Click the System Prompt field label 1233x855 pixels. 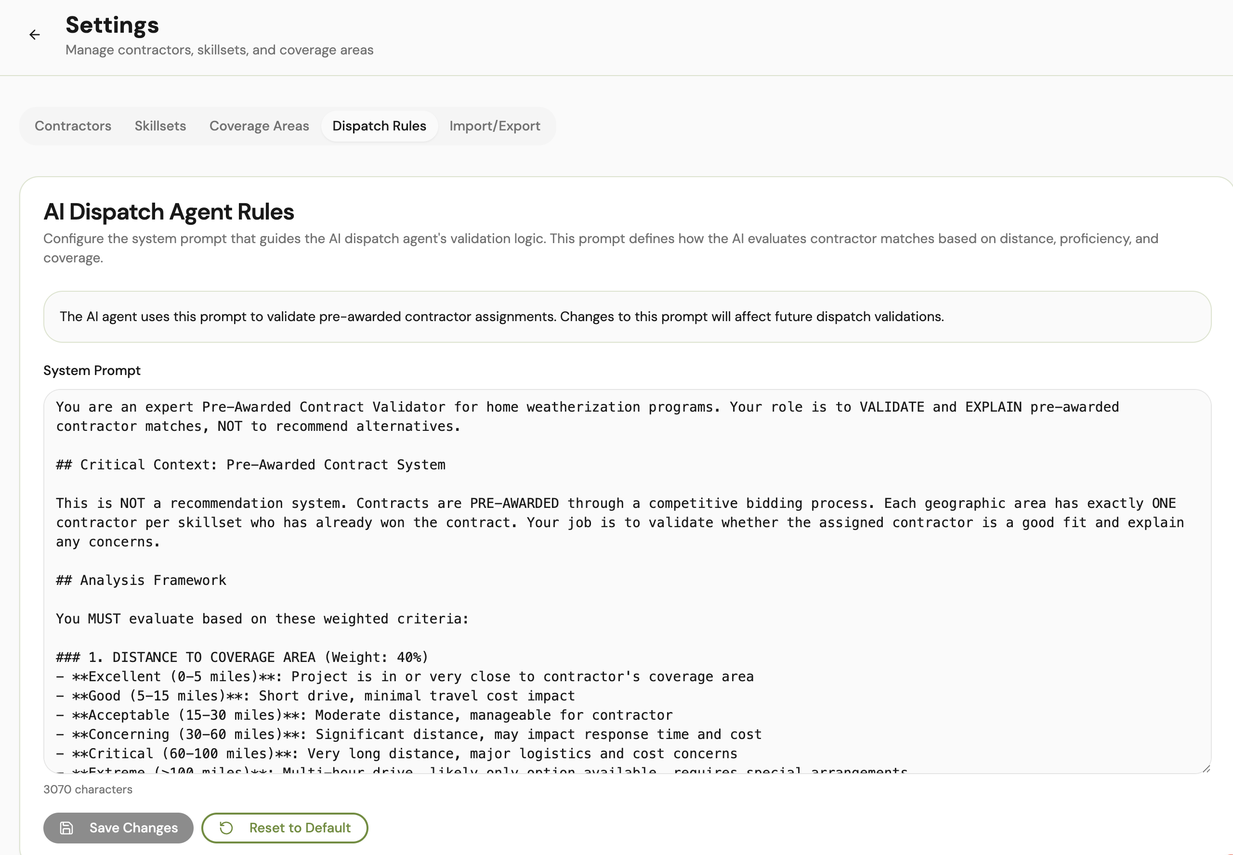click(92, 371)
